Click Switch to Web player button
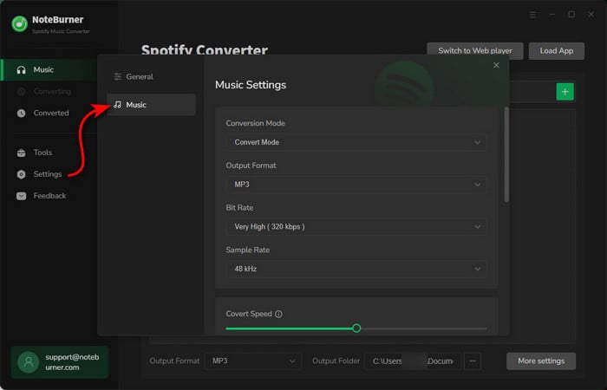The image size is (607, 390). [x=475, y=51]
